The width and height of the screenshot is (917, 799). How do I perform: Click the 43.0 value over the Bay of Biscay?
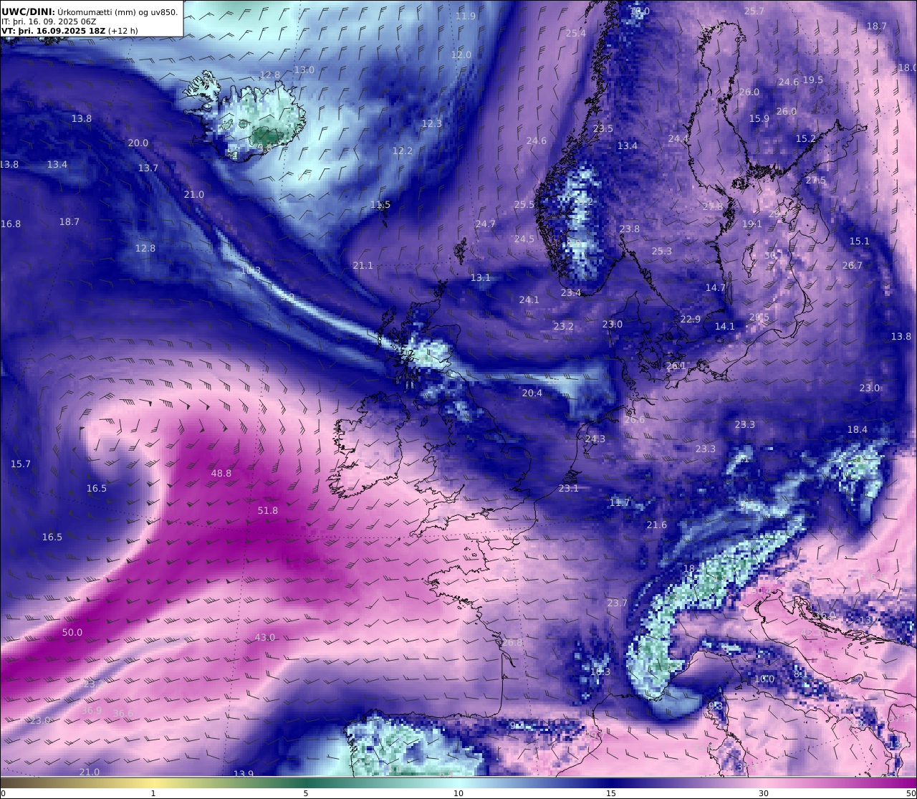265,637
